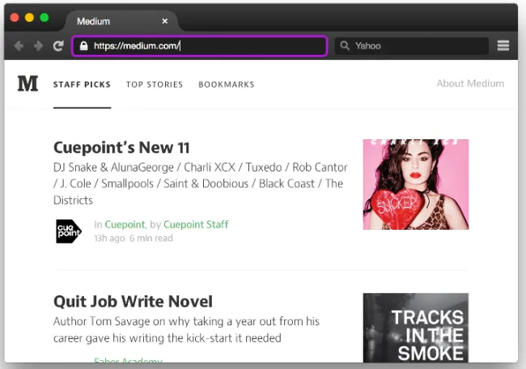Click the red close window button
This screenshot has width=526, height=369.
pos(15,18)
